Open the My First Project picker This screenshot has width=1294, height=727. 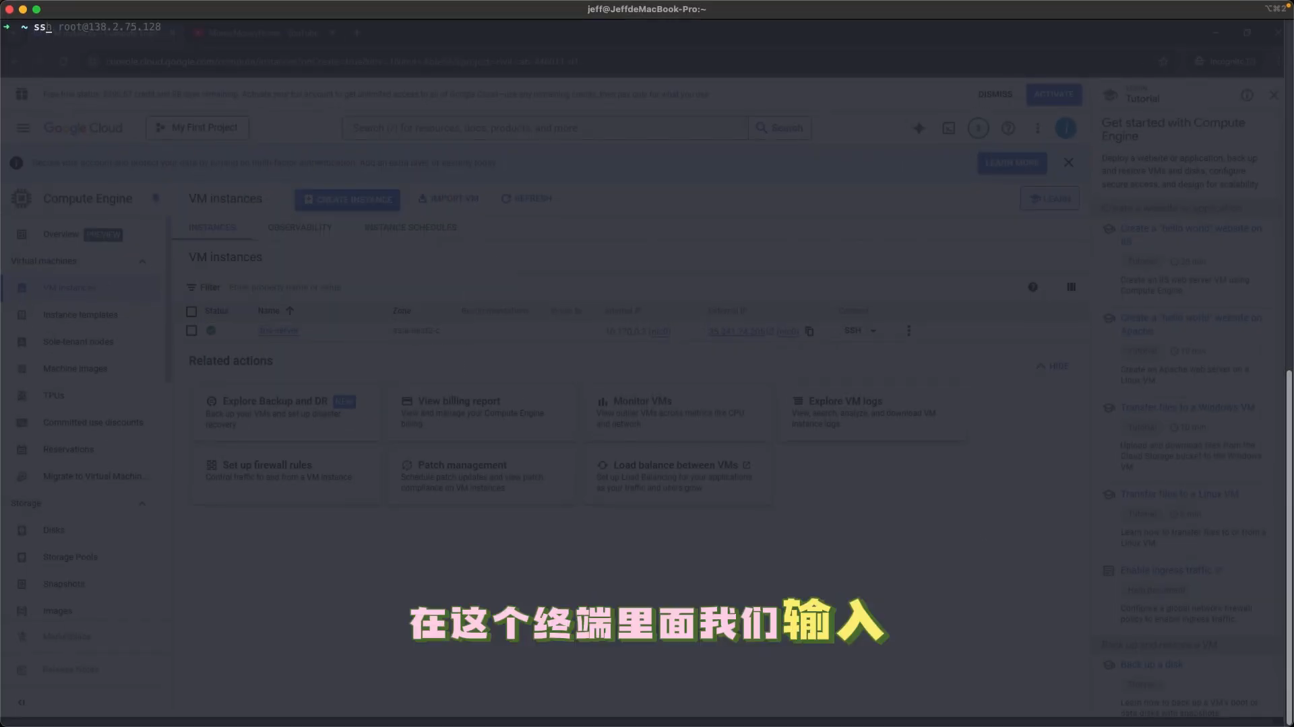[x=197, y=128]
